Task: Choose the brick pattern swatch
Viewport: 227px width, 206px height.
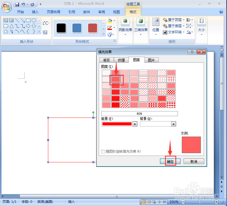Action: 153,92
